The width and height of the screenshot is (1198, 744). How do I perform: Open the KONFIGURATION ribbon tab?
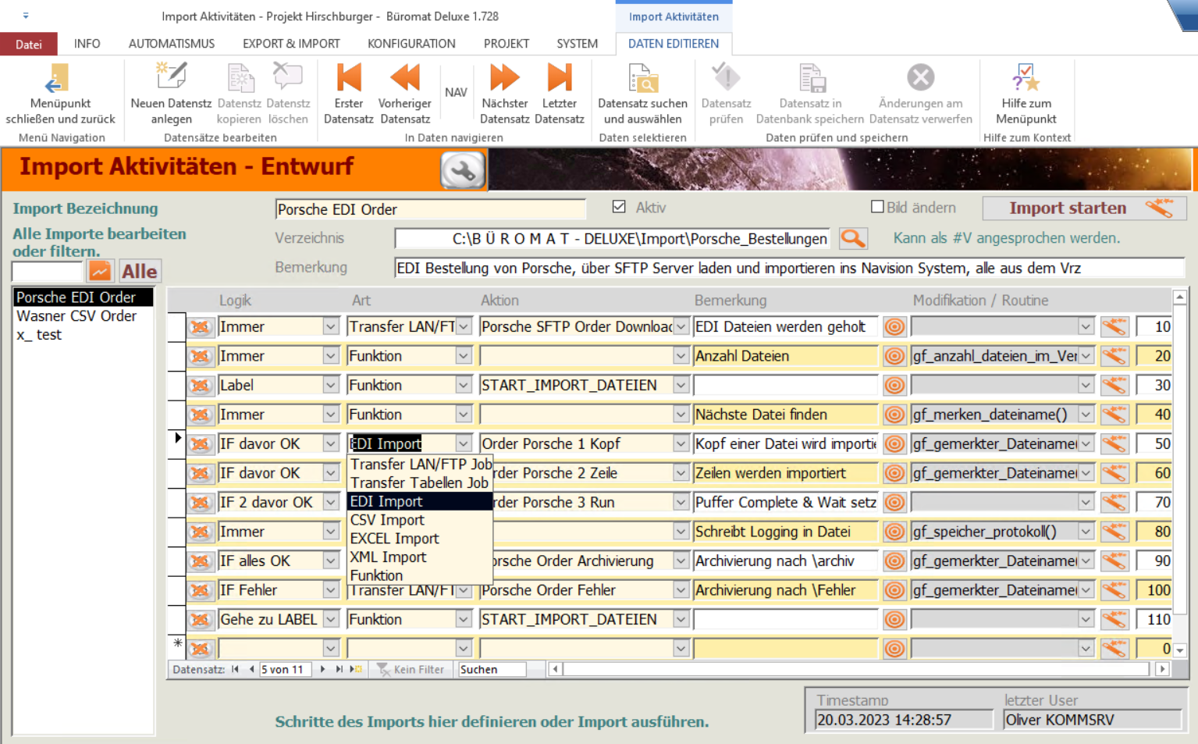point(411,44)
